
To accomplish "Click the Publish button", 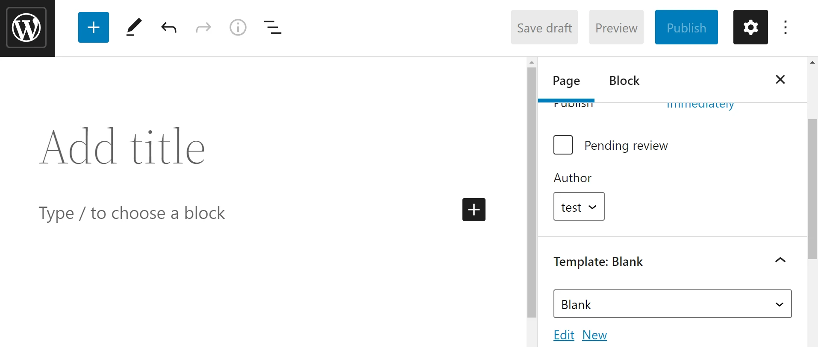I will pyautogui.click(x=686, y=28).
